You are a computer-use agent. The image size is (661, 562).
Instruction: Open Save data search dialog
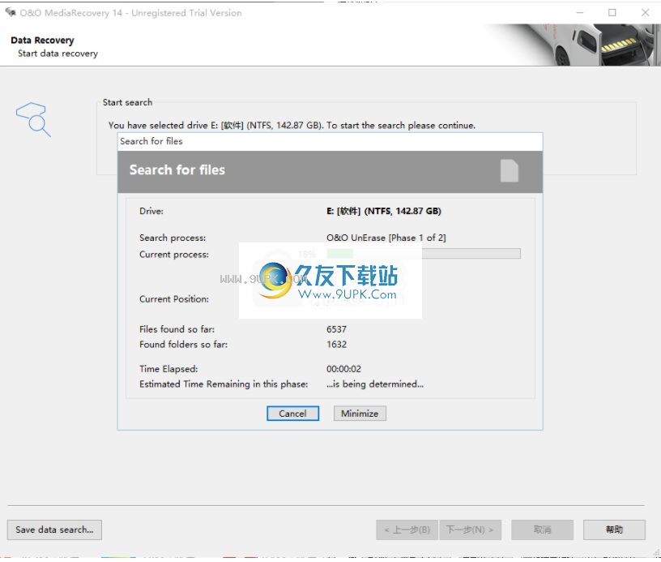pos(54,530)
